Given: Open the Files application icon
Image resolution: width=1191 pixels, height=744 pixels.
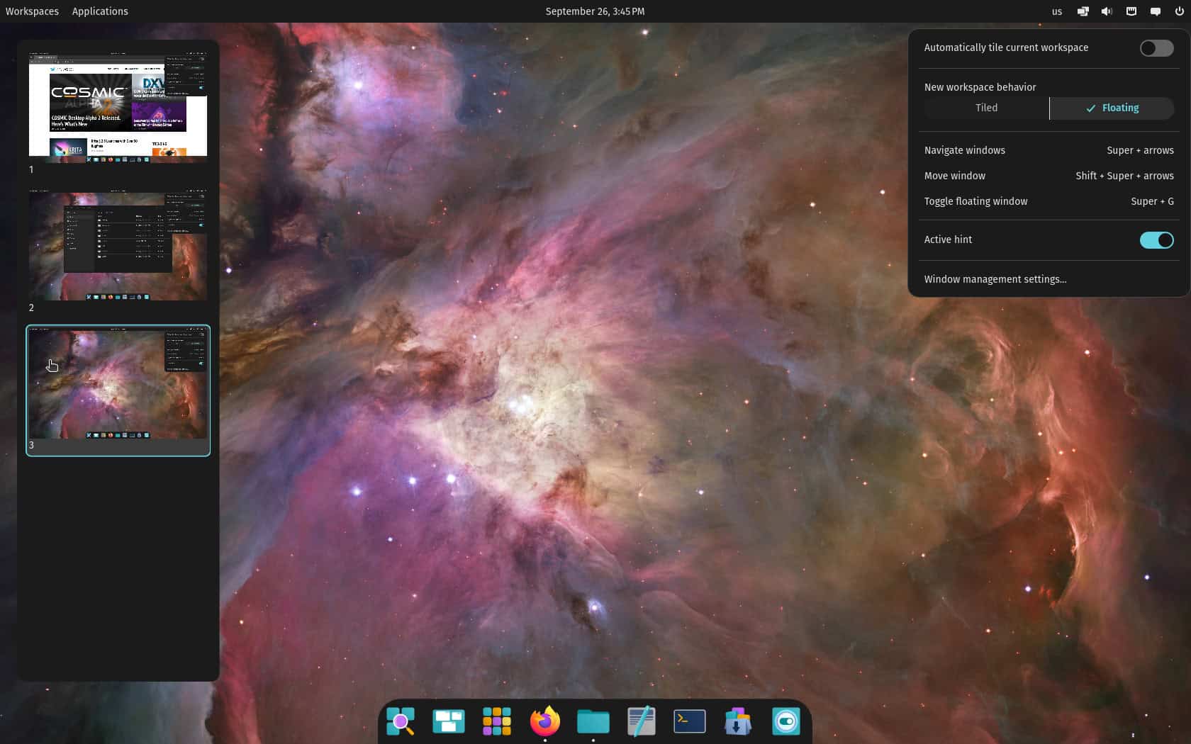Looking at the screenshot, I should [x=593, y=721].
